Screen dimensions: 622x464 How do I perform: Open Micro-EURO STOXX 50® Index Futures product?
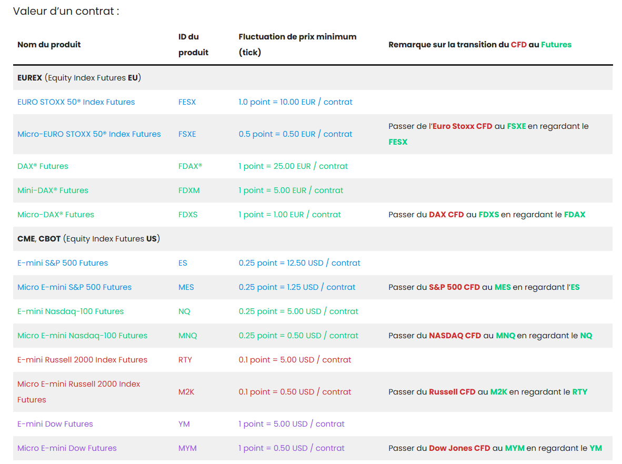(x=89, y=134)
